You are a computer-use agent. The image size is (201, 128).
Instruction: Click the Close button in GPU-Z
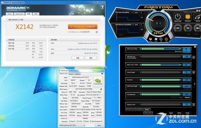pos(99,125)
